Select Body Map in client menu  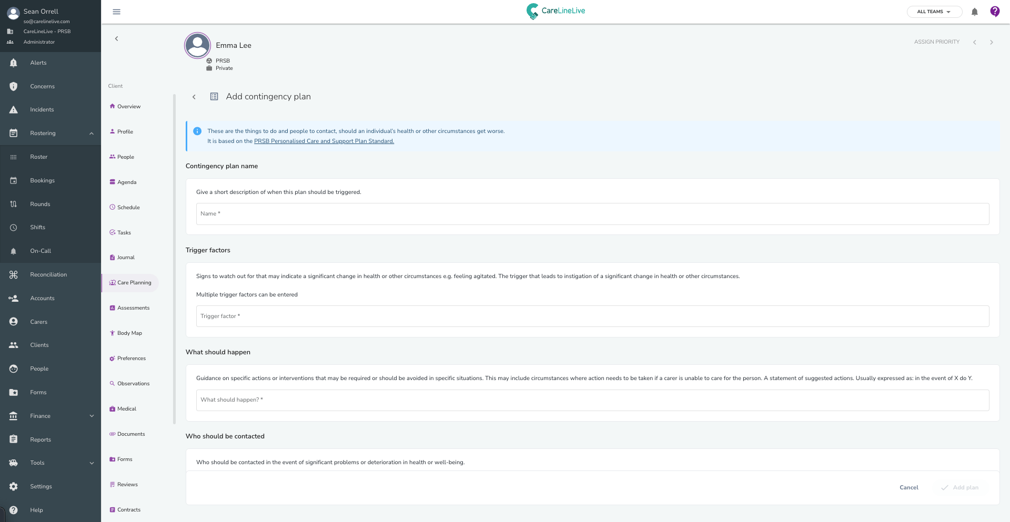129,333
